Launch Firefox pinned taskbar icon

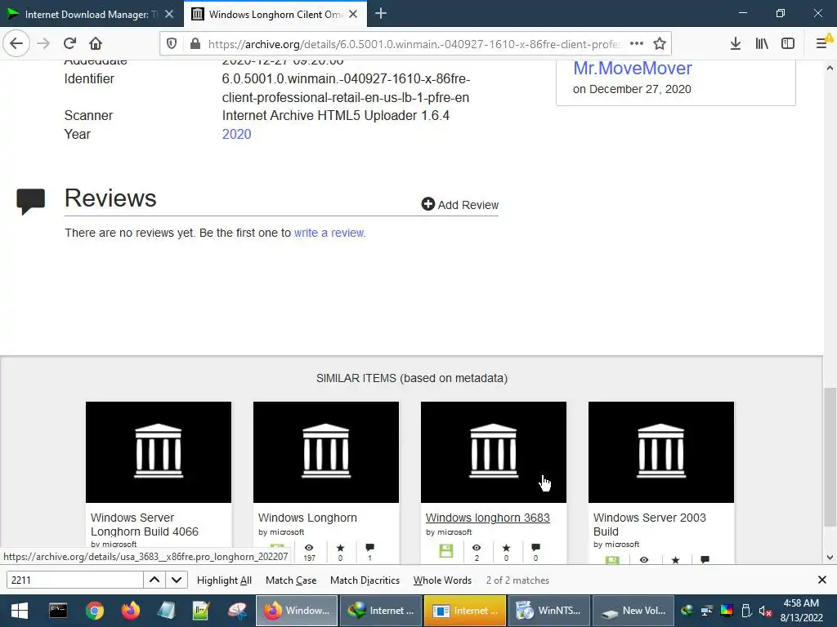(130, 611)
